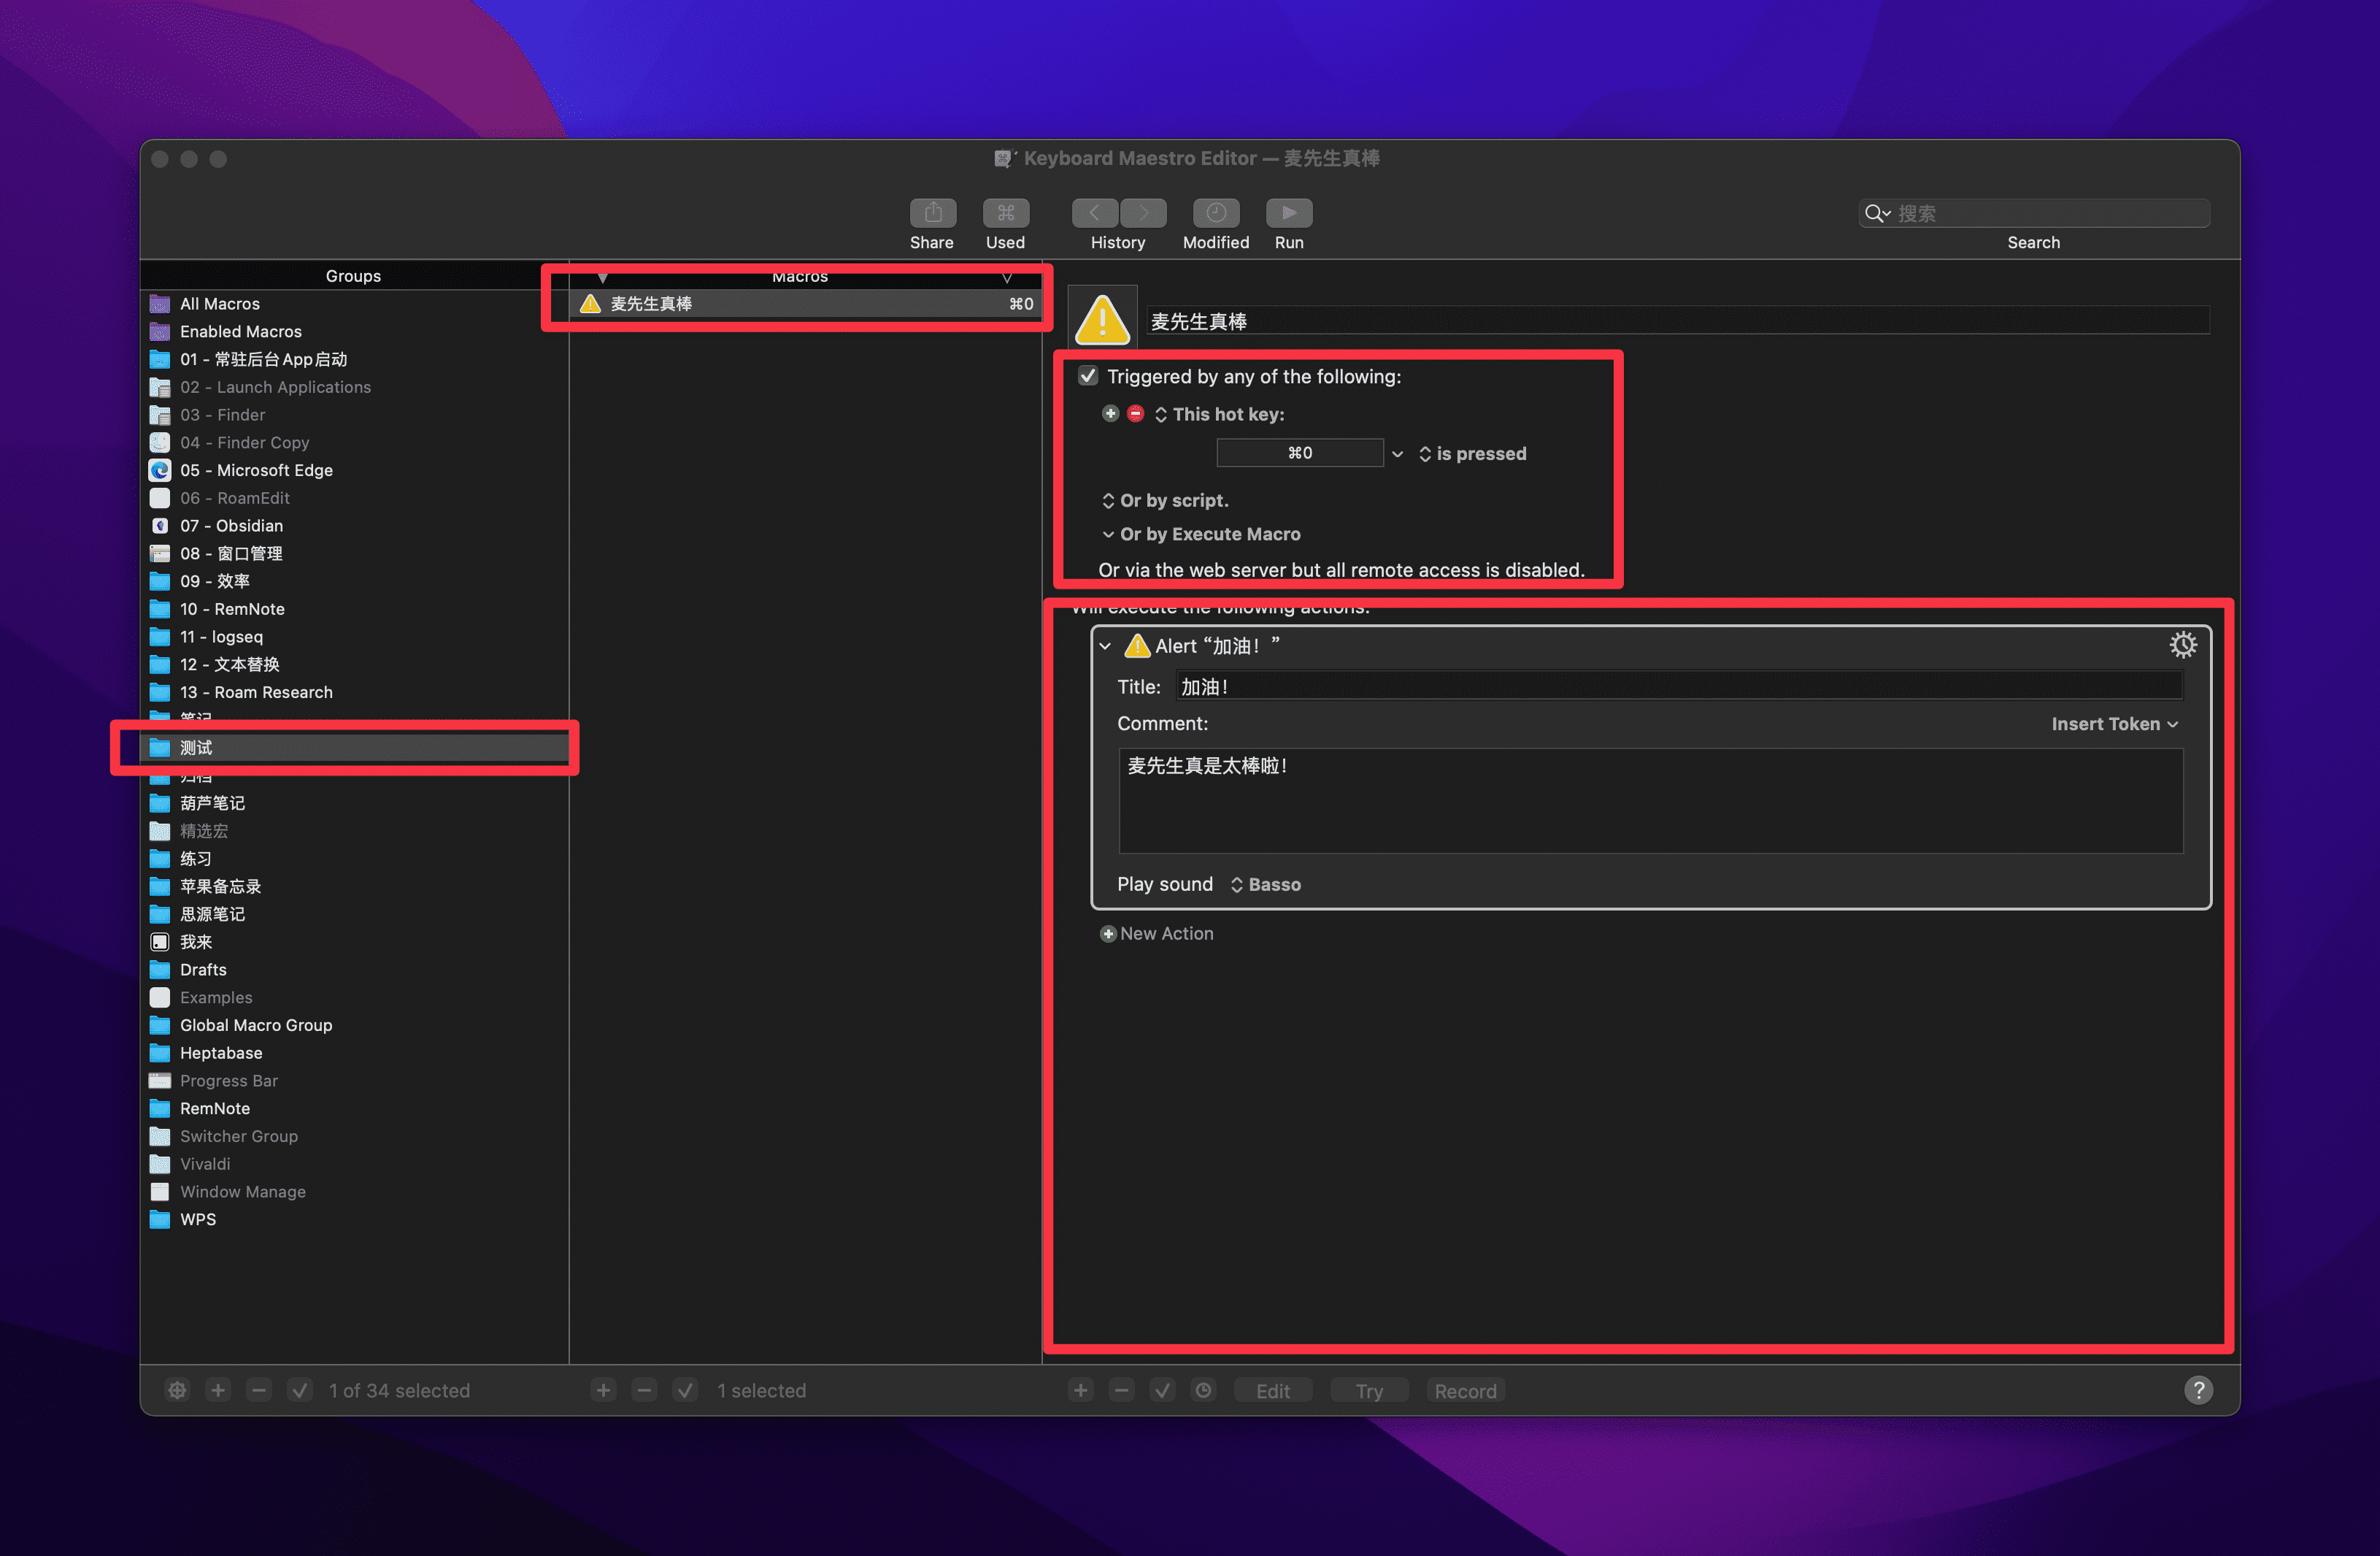2380x1556 pixels.
Task: Run the macro with the Run icon
Action: tap(1288, 212)
